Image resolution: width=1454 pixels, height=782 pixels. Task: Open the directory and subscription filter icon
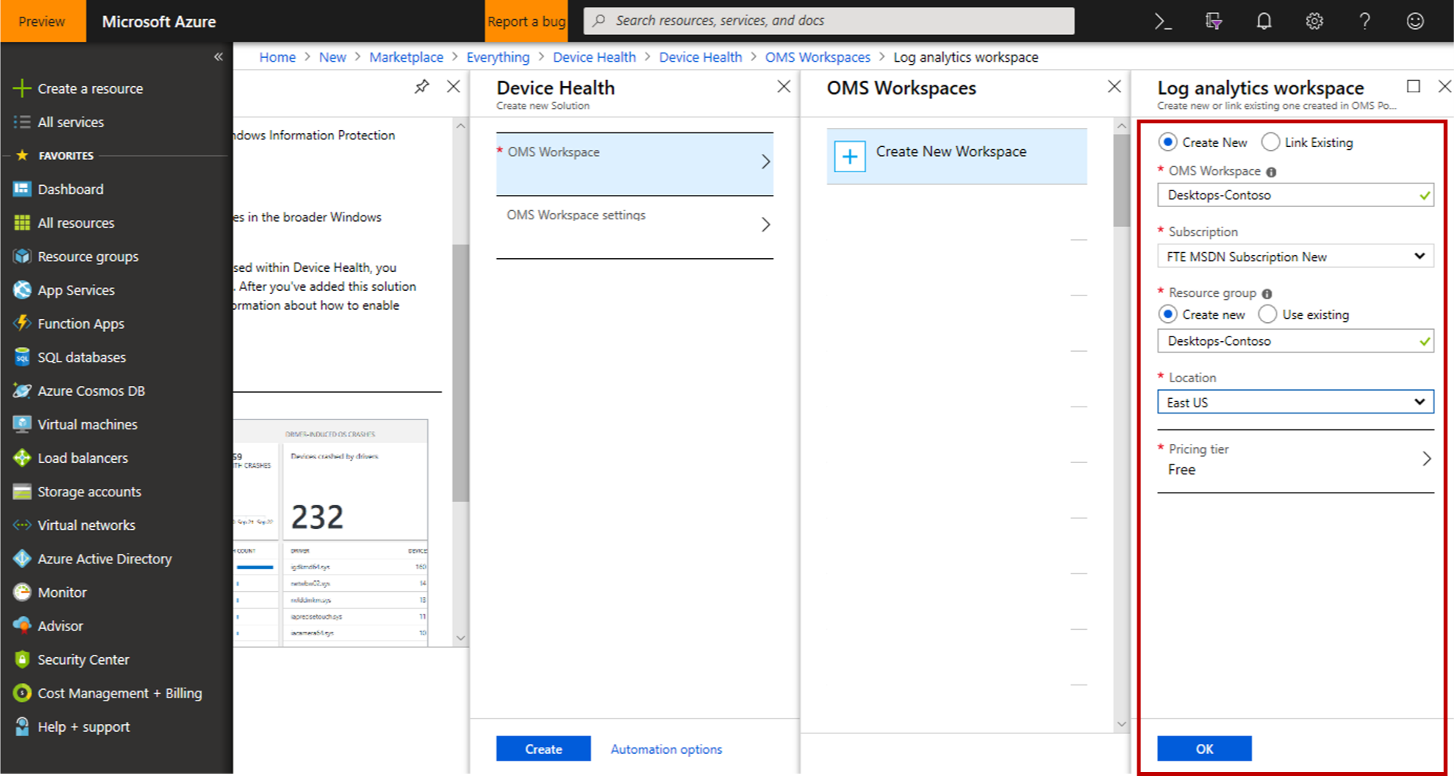pyautogui.click(x=1213, y=21)
